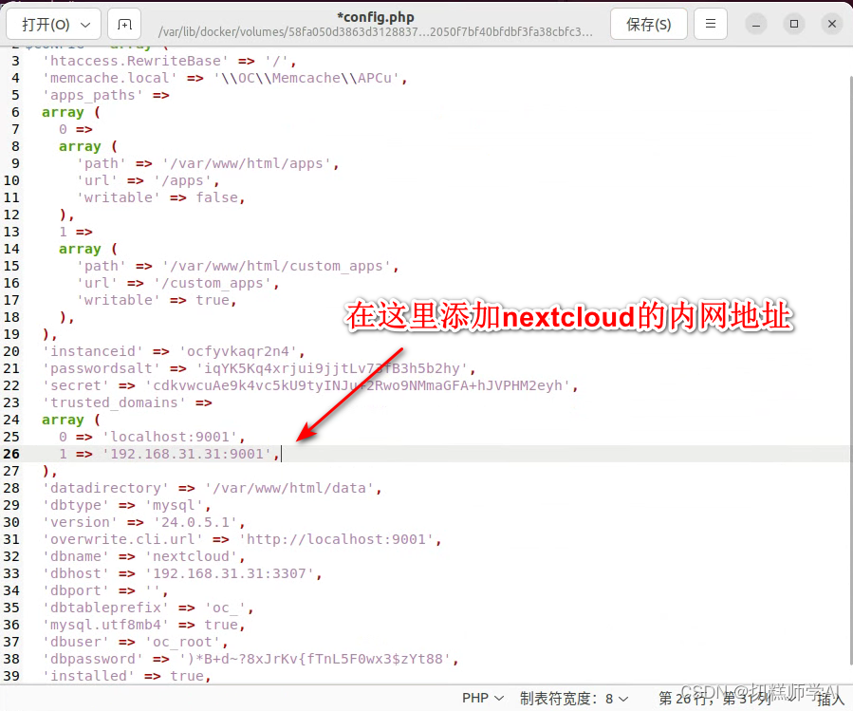
Task: Click the file path subtitle in header
Action: point(376,31)
